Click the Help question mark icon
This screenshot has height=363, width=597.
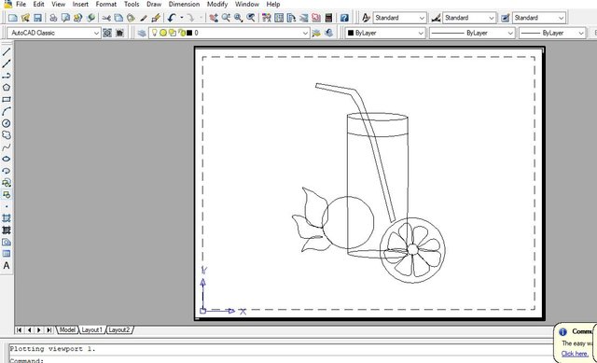[344, 18]
